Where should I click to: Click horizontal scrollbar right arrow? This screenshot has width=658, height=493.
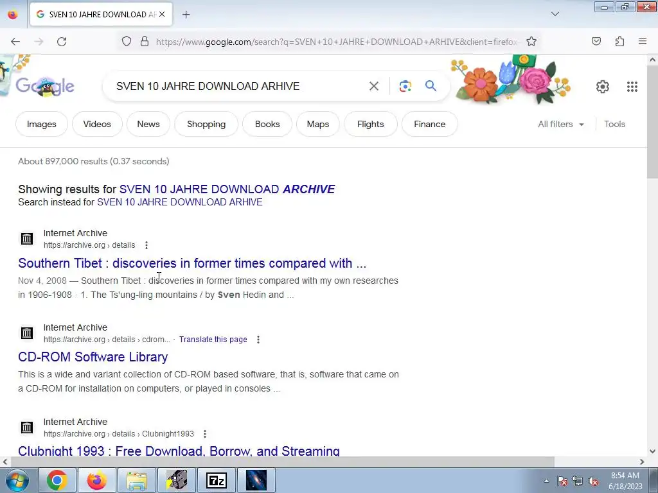(642, 462)
